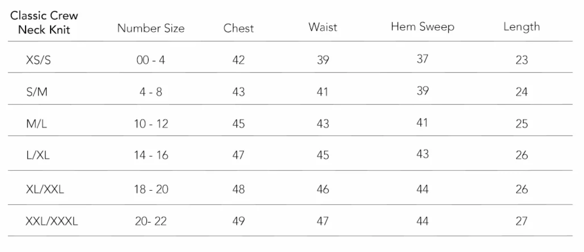This screenshot has height=252, width=584.
Task: Select the 20- 22 number size cell
Action: point(151,221)
